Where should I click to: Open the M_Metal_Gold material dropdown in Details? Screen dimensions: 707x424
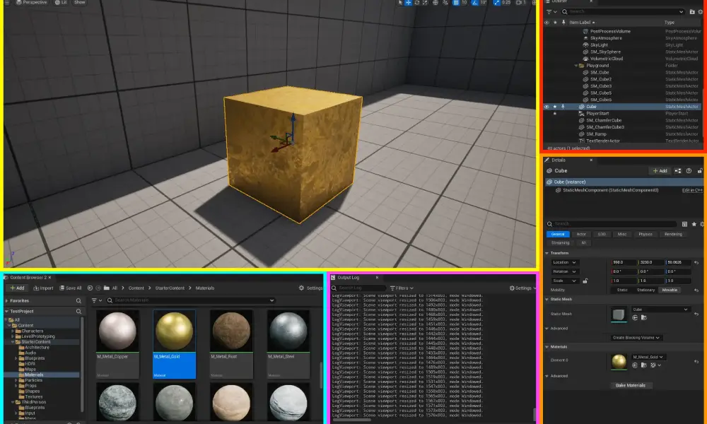[x=648, y=357]
